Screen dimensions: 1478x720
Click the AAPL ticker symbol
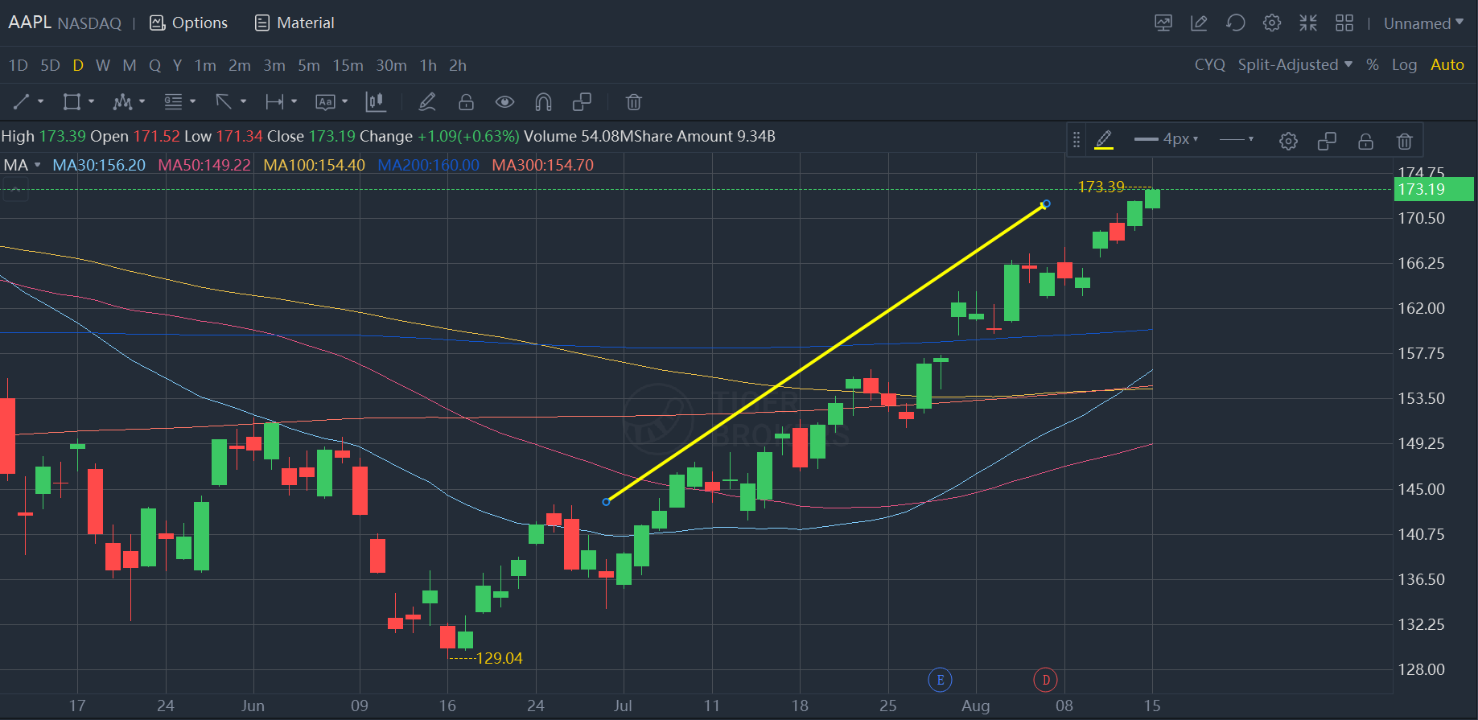coord(30,23)
